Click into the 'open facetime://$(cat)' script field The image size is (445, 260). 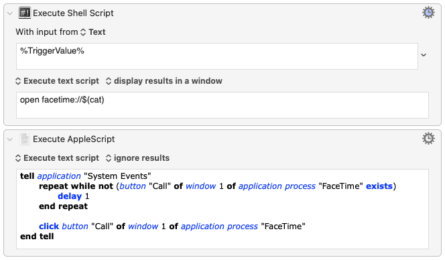pyautogui.click(x=222, y=105)
